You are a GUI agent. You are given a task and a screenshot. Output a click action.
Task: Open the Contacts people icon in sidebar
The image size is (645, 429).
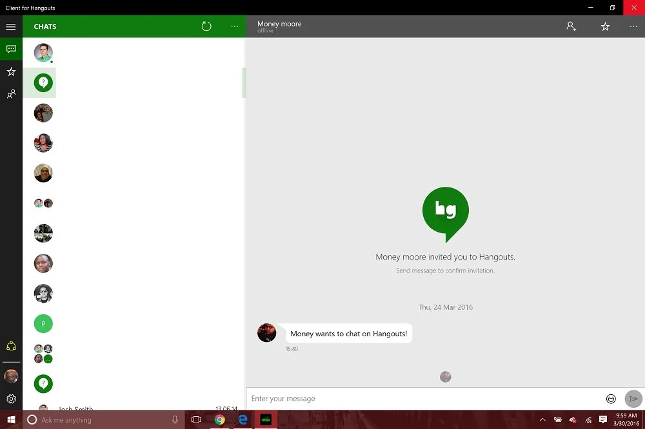(11, 94)
